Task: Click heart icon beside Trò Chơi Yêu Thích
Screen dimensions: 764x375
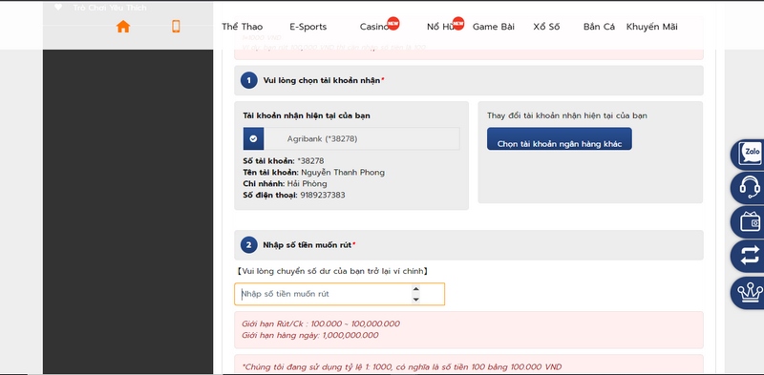Action: click(x=58, y=8)
